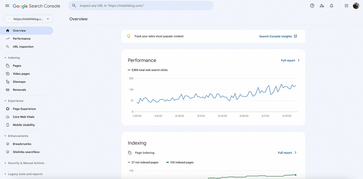363x179 pixels.
Task: Click the Removals eye-slash icon
Action: click(x=8, y=90)
